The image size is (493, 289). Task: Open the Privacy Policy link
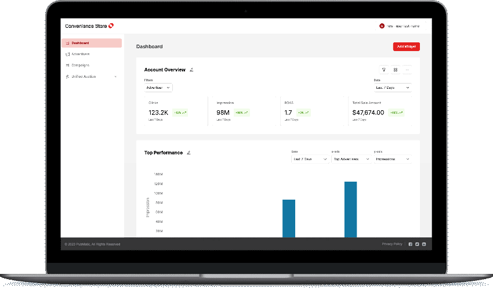click(391, 244)
